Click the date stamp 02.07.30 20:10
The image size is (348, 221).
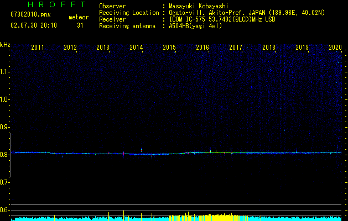click(34, 25)
